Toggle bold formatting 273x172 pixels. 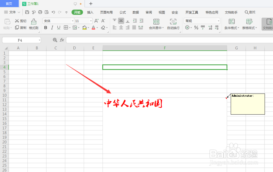click(46, 27)
